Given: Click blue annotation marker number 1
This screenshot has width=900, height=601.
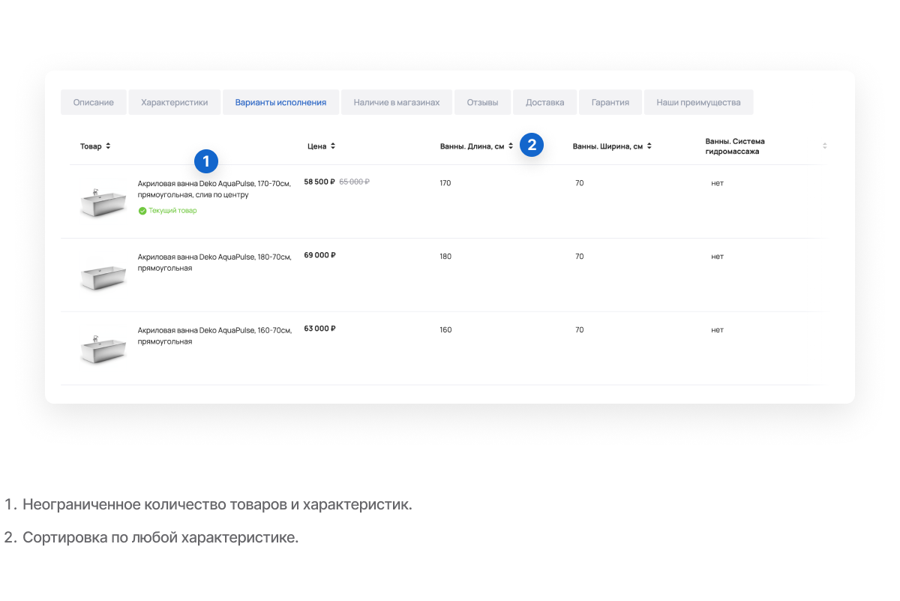Looking at the screenshot, I should (x=206, y=161).
